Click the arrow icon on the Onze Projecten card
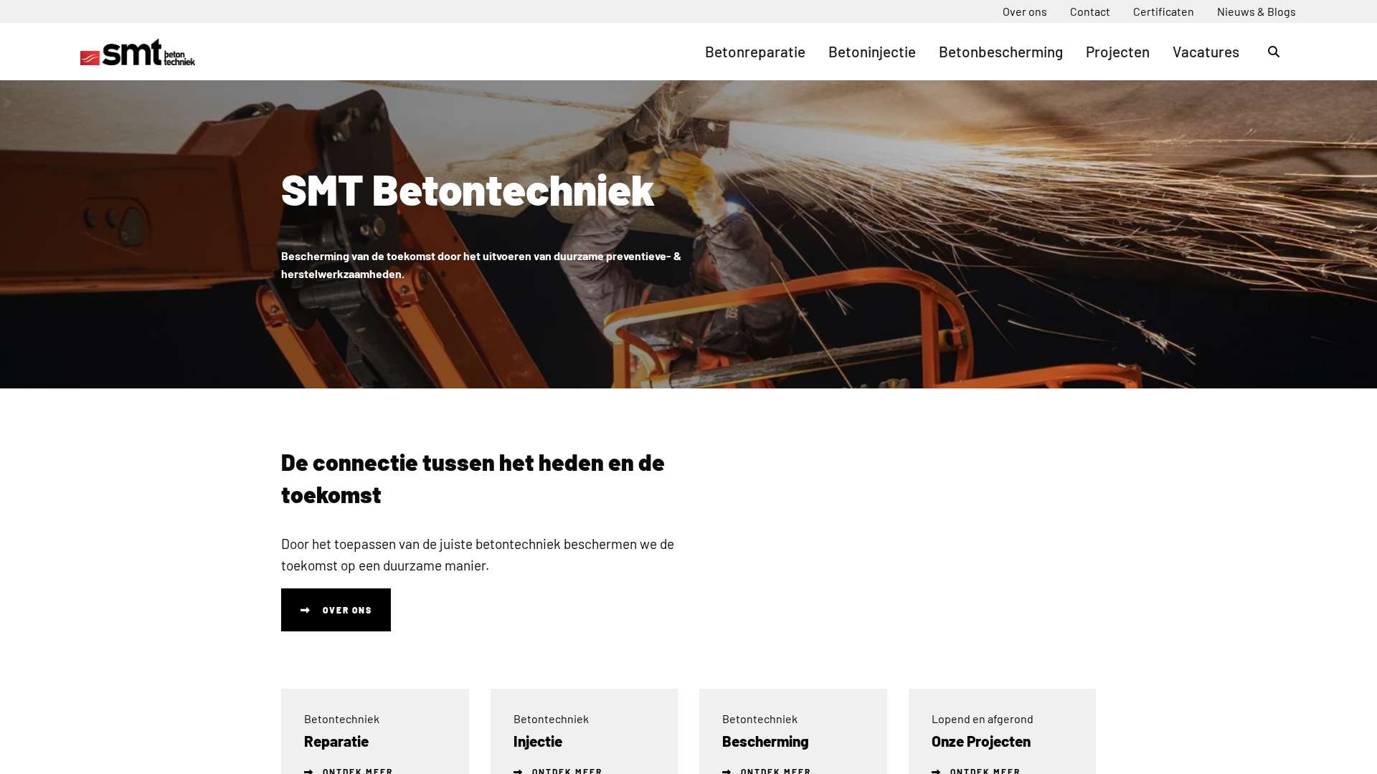Viewport: 1377px width, 774px height. [x=937, y=771]
